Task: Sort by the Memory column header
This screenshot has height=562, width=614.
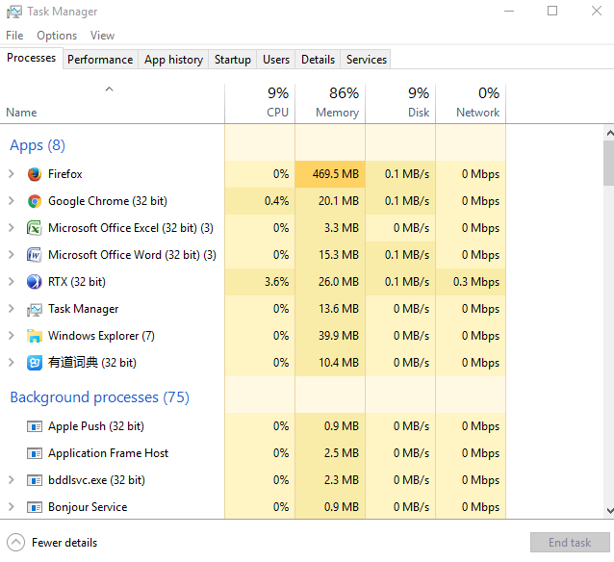Action: (x=330, y=104)
